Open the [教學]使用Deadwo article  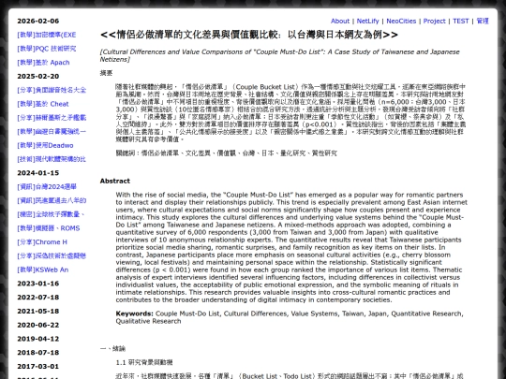(x=45, y=145)
